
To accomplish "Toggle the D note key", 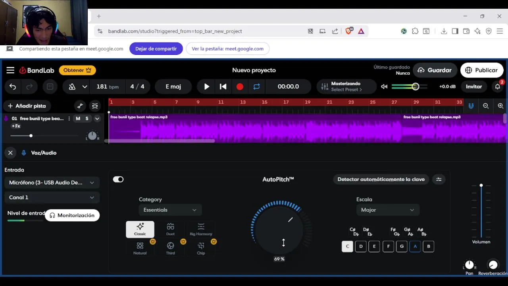I will click(361, 247).
